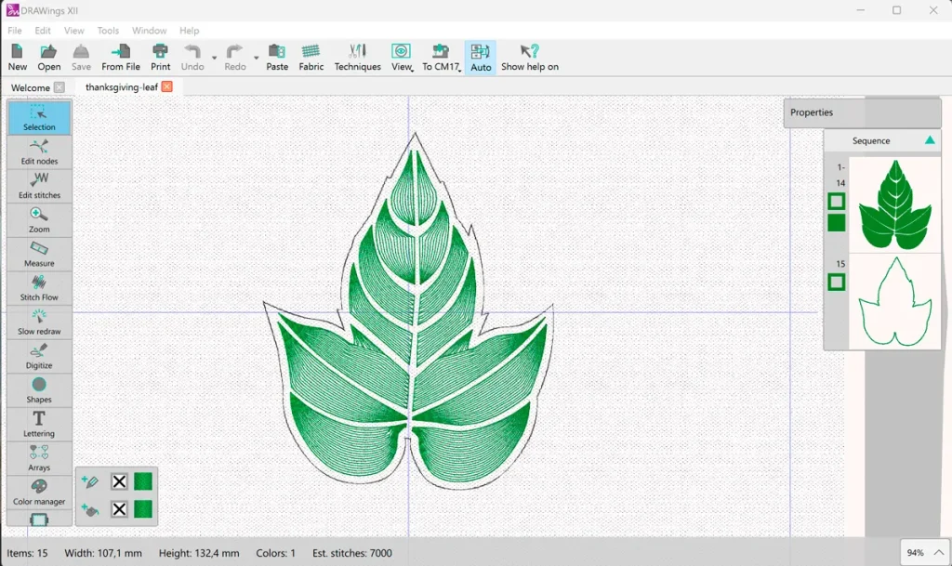Viewport: 952px width, 566px height.
Task: Import artwork using From File
Action: (120, 58)
